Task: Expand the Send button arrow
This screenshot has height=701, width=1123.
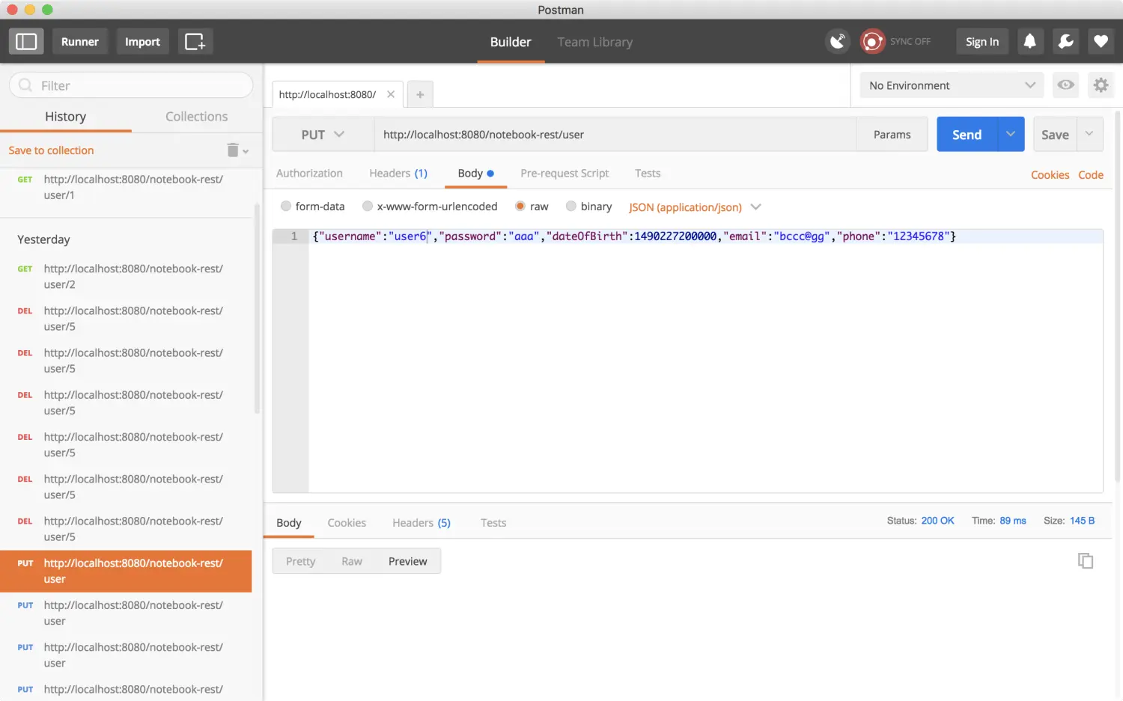Action: [1011, 134]
